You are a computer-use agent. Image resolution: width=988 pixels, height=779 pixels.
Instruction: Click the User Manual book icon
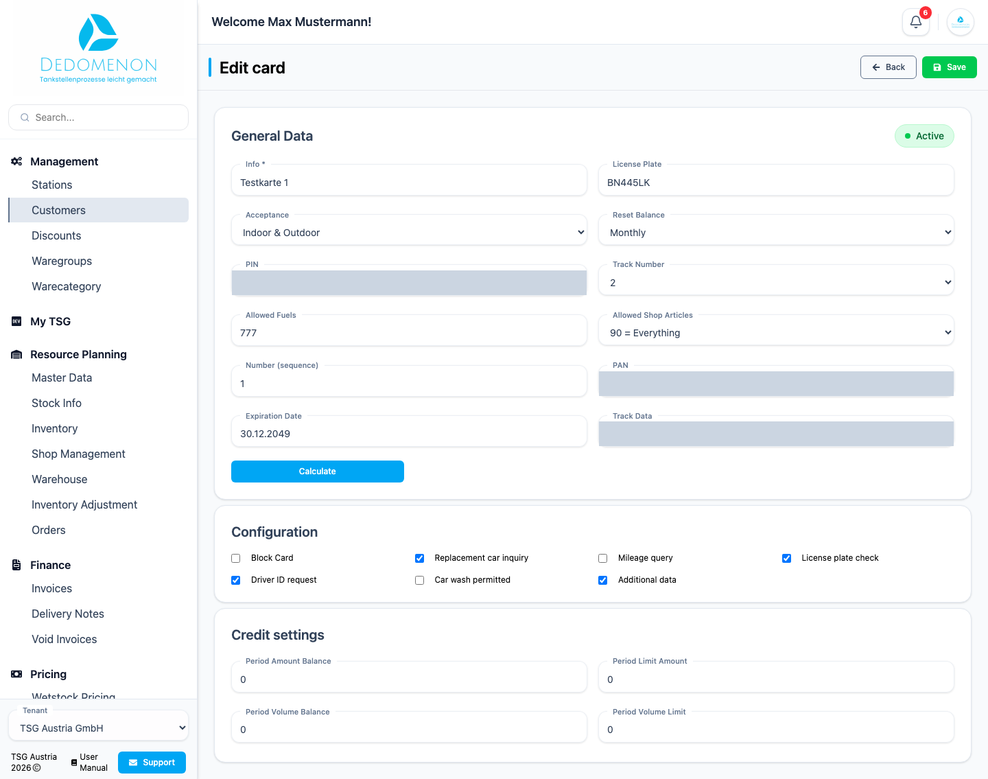[74, 763]
